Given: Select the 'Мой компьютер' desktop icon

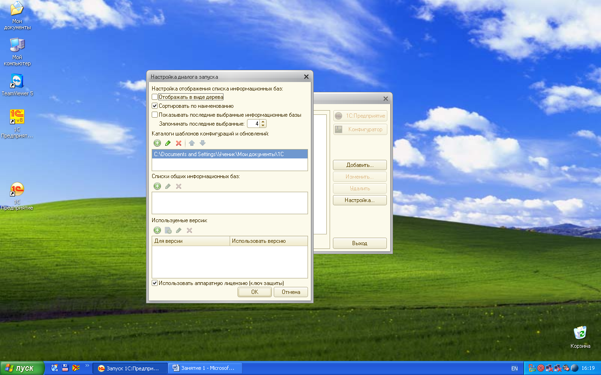Looking at the screenshot, I should click(17, 52).
